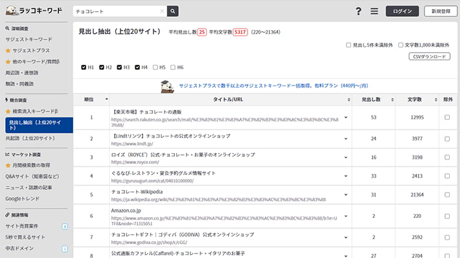Expand headings for the Amazon.co.jp row

click(346, 217)
